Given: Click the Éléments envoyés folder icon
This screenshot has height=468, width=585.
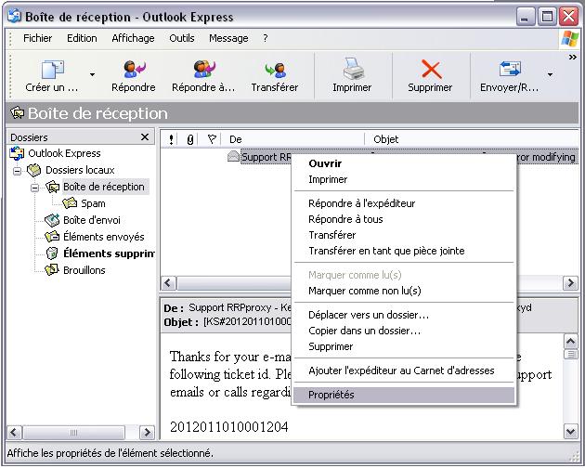Looking at the screenshot, I should tap(52, 237).
